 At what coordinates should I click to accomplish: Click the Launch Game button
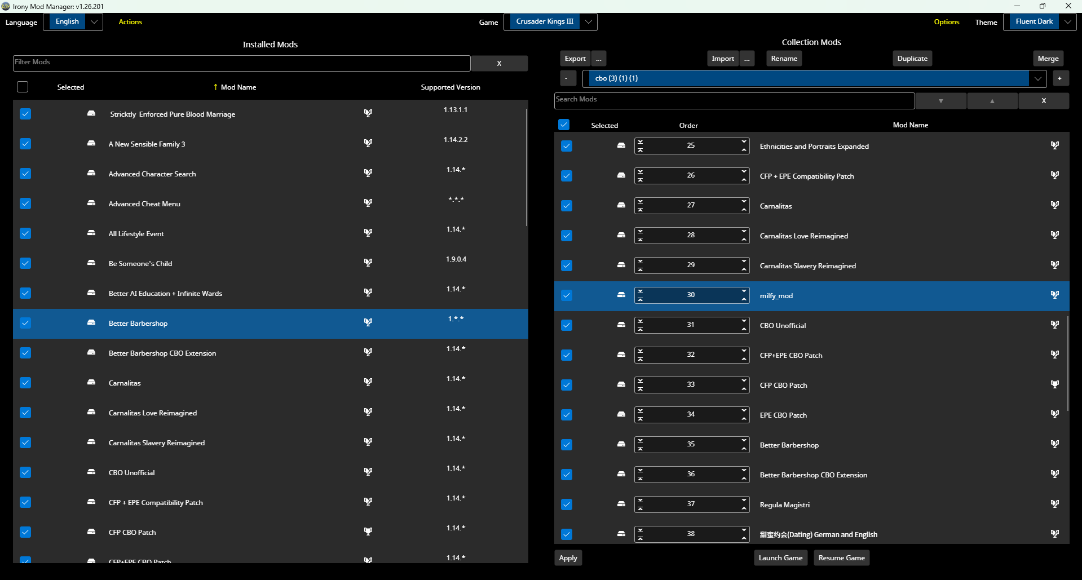pyautogui.click(x=781, y=558)
